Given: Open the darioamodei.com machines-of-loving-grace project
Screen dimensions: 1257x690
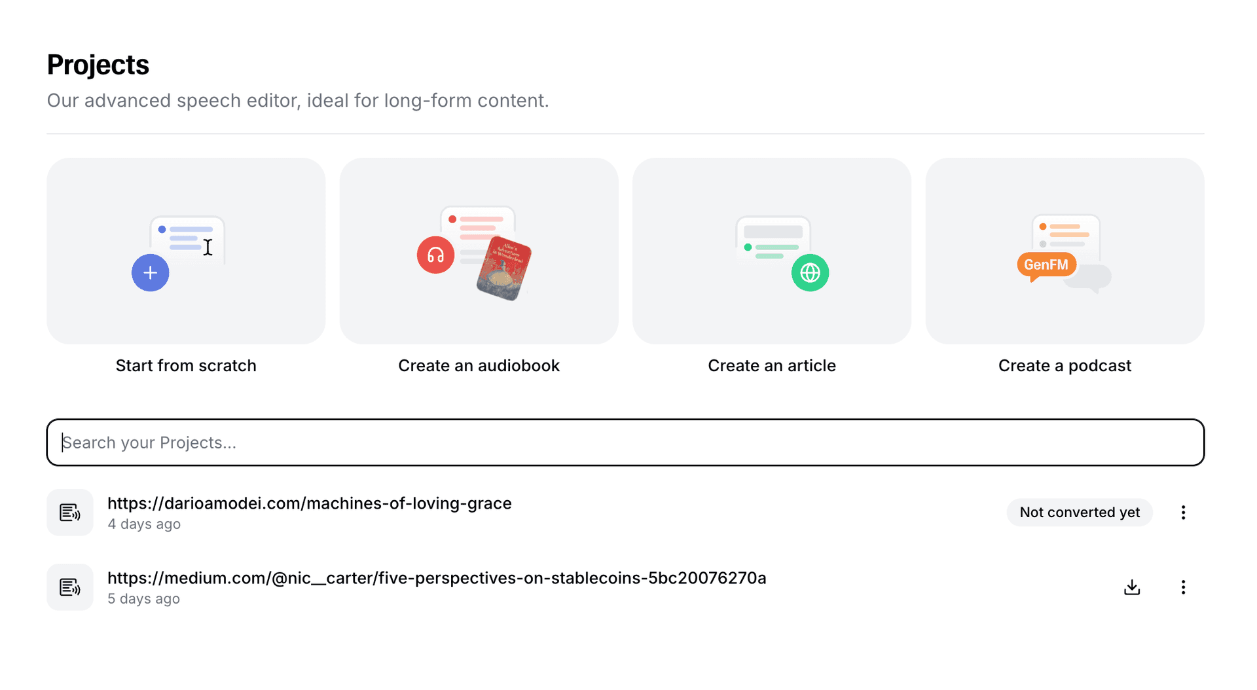Looking at the screenshot, I should tap(309, 503).
